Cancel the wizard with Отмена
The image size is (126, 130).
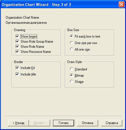[88, 123]
